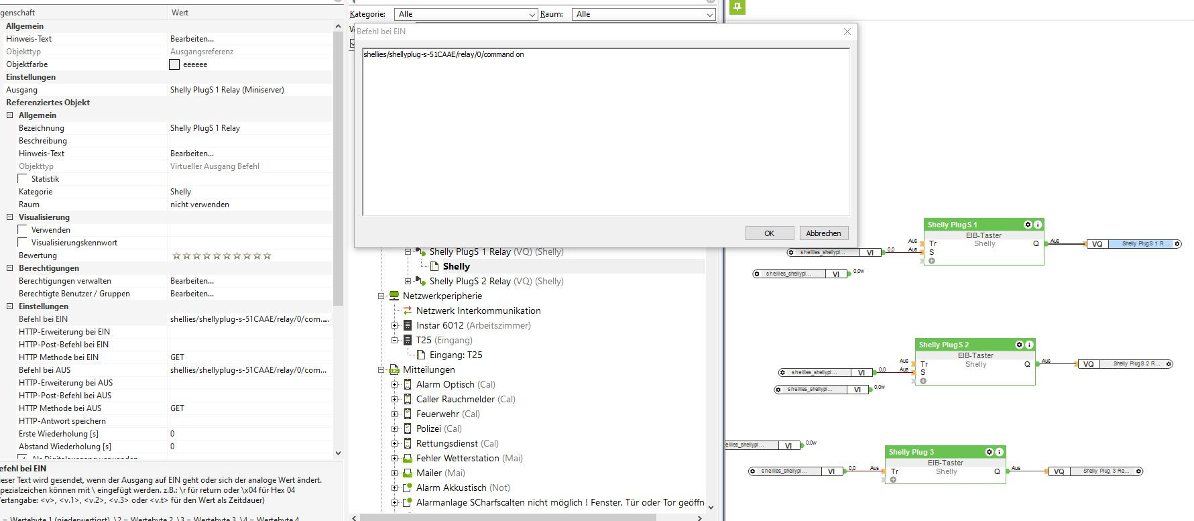This screenshot has width=1194, height=521.
Task: Click Bearbeiten for Berechtigungen verwalten
Action: (x=192, y=281)
